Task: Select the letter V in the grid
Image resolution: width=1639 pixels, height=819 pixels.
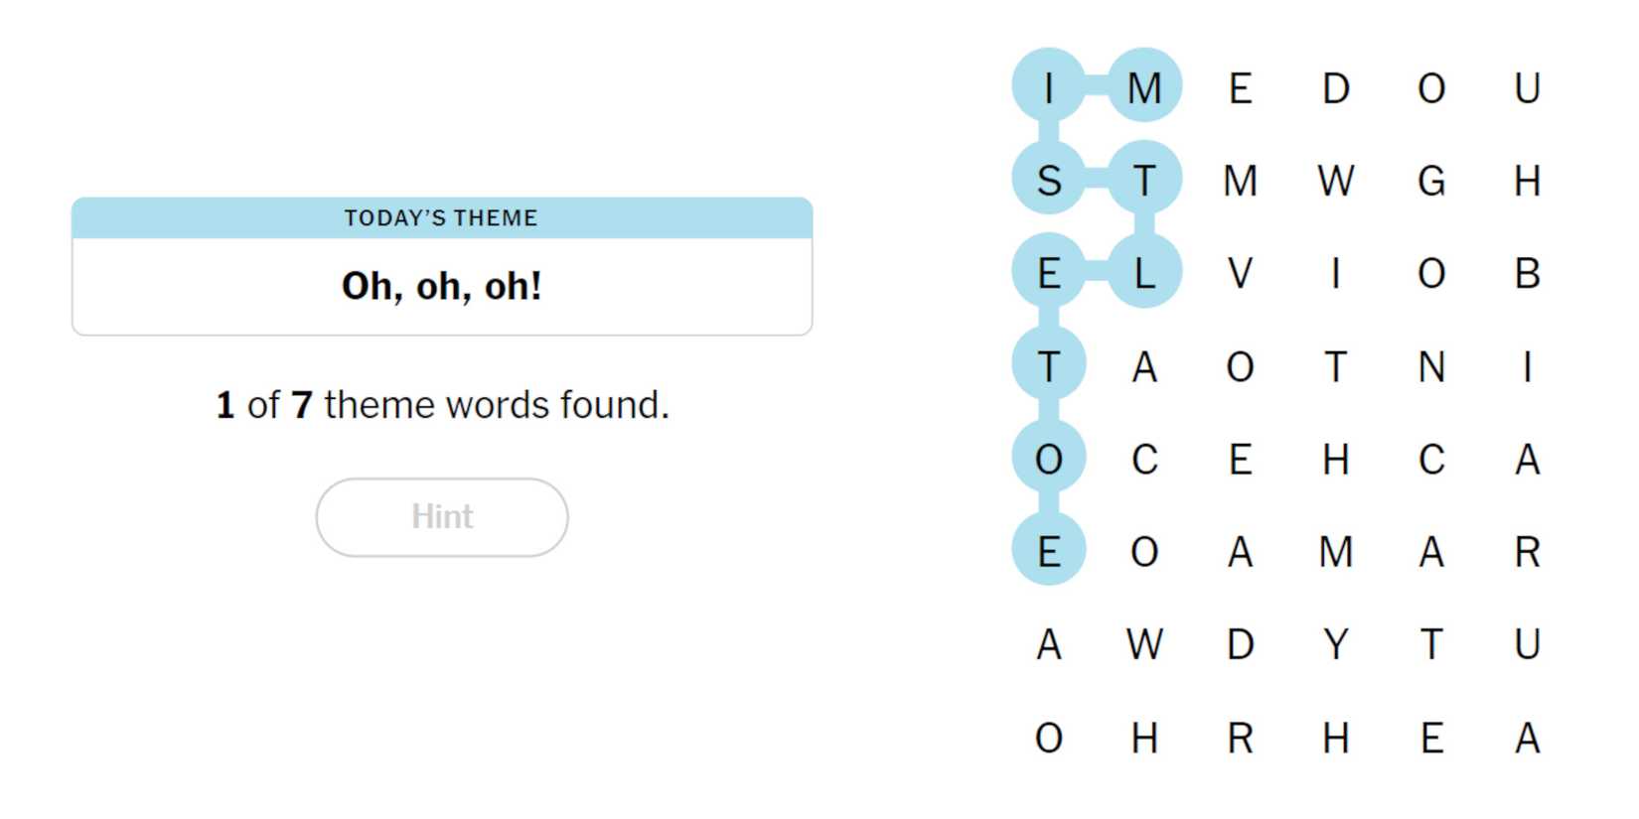Action: click(x=1240, y=273)
